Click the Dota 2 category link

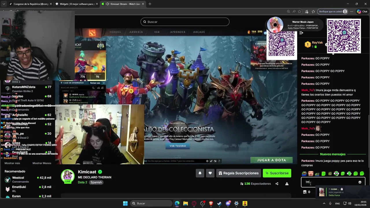(82, 182)
